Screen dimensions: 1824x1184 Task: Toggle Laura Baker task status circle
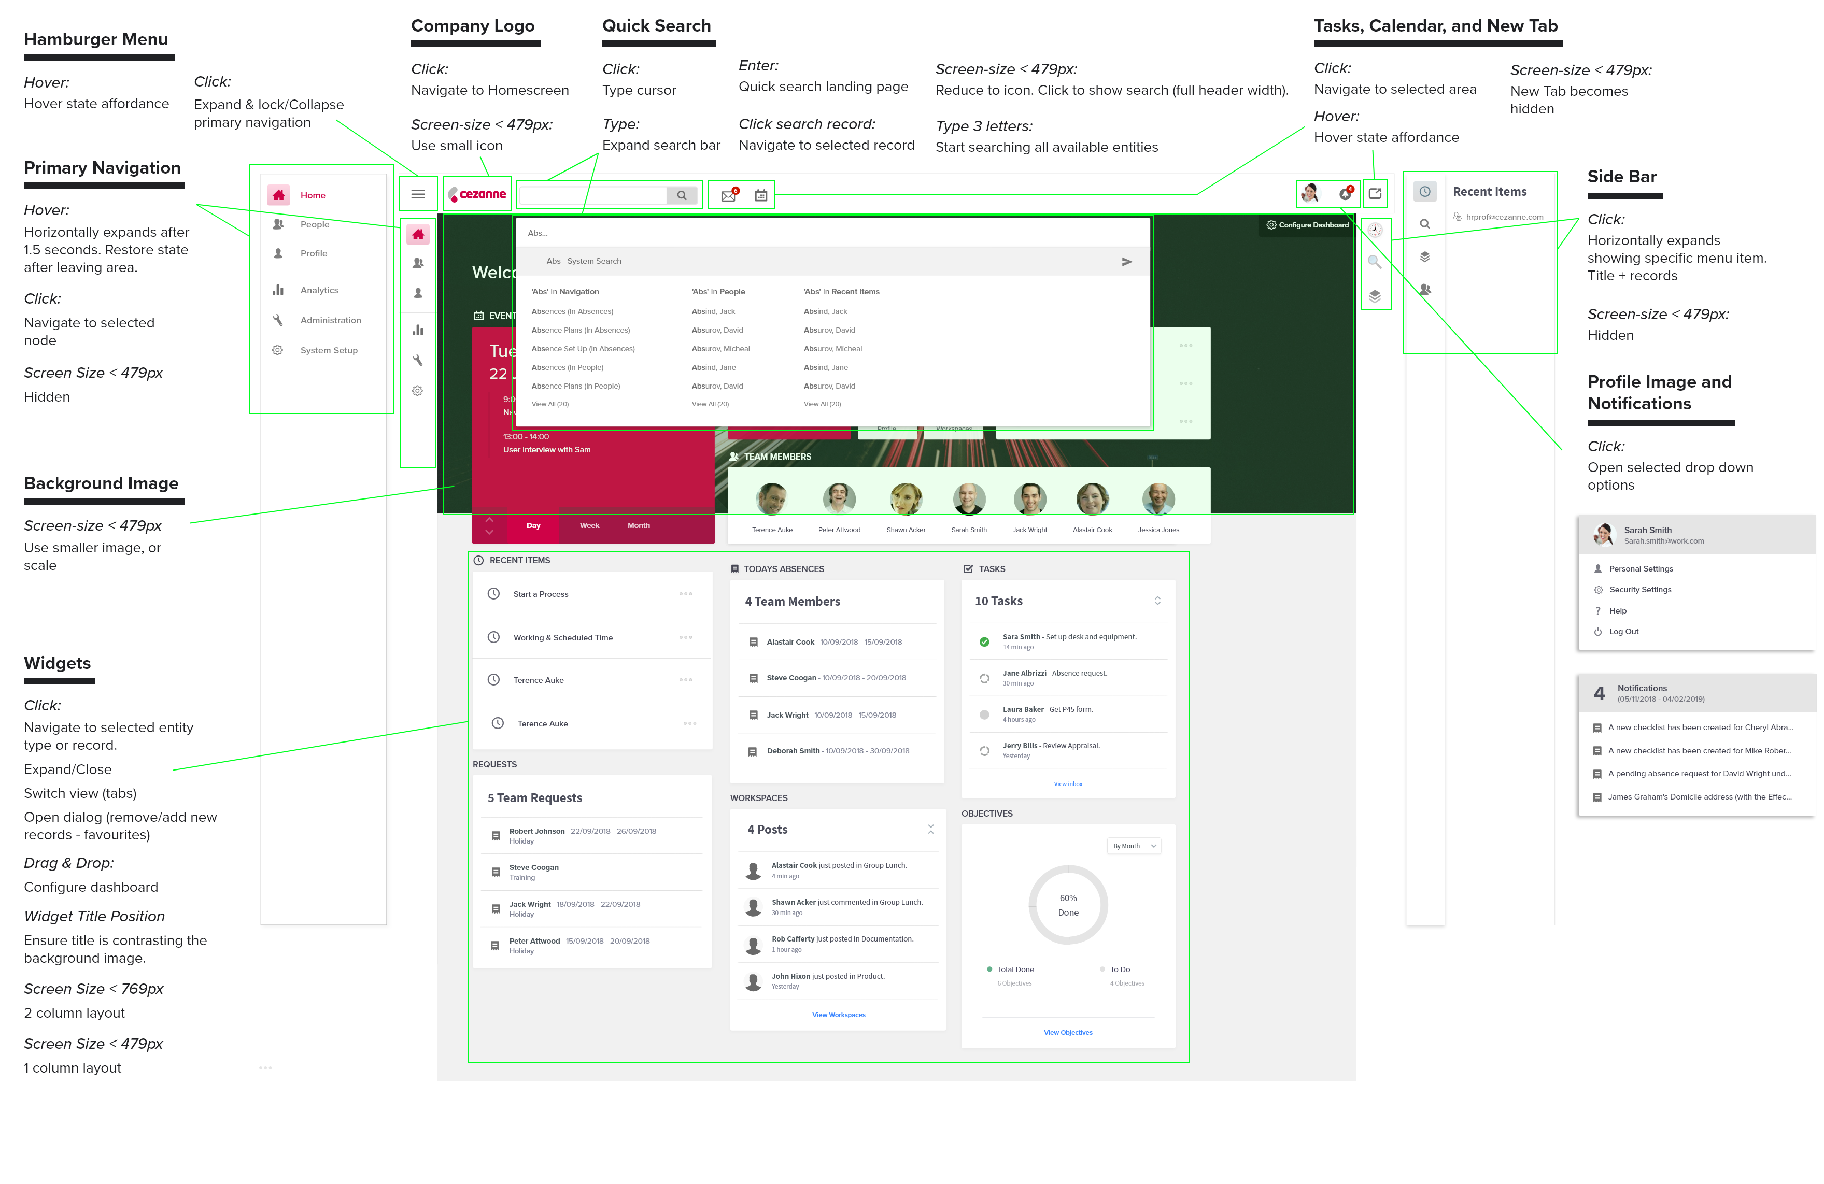tap(984, 715)
